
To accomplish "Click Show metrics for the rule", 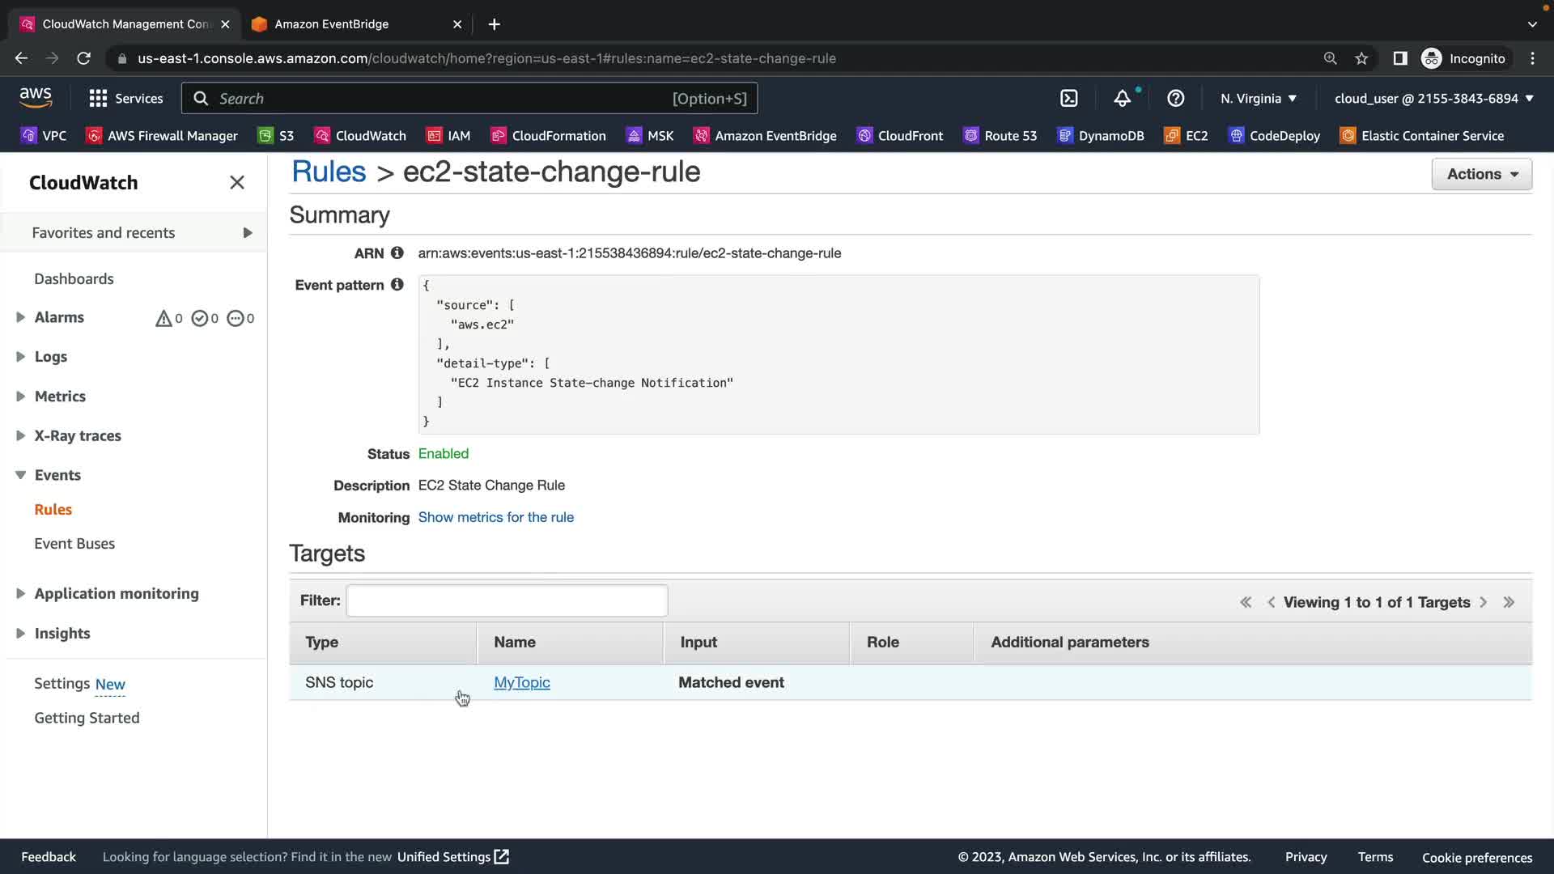I will point(495,517).
